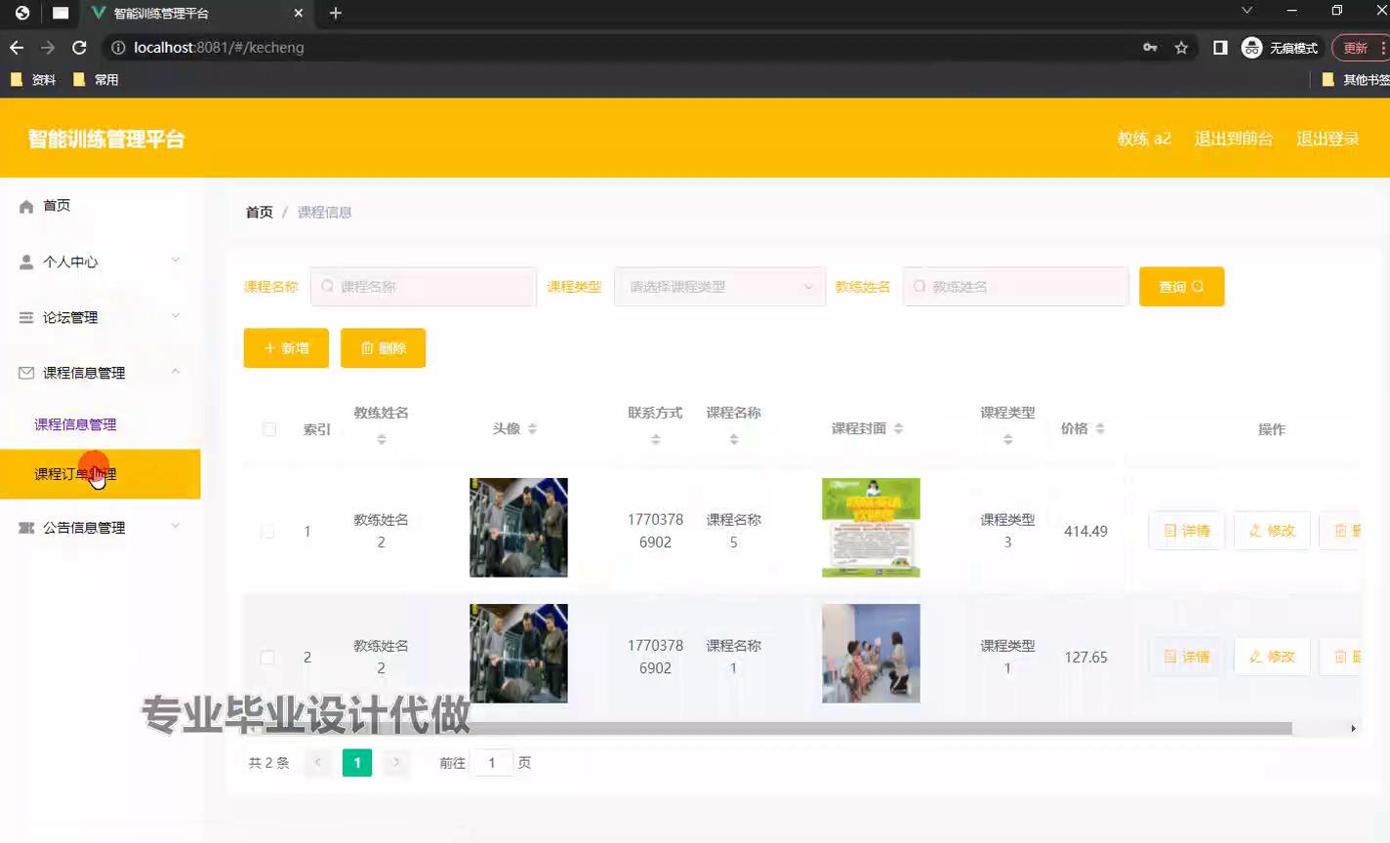Open course cover image for 课程名称 1
The height and width of the screenshot is (843, 1390).
point(871,654)
